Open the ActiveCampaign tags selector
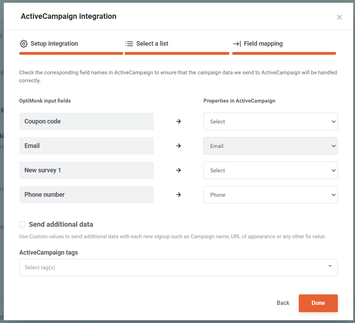The width and height of the screenshot is (355, 323). tap(179, 268)
